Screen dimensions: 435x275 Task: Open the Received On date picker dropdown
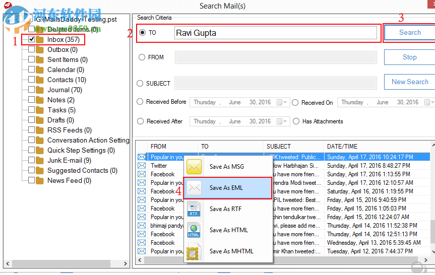[429, 102]
